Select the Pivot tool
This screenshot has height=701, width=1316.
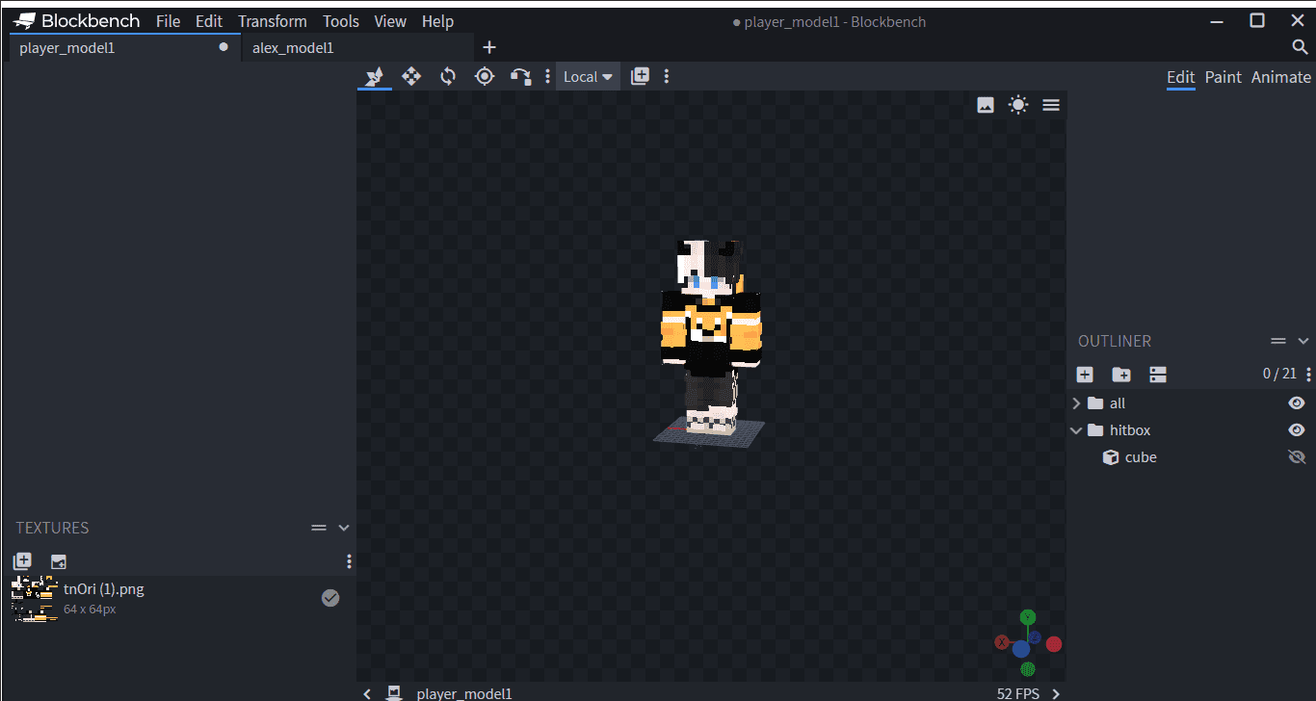point(485,76)
